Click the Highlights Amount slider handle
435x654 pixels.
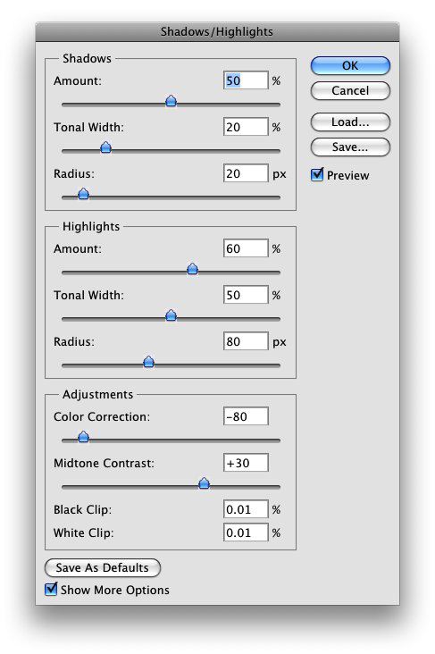(x=192, y=269)
